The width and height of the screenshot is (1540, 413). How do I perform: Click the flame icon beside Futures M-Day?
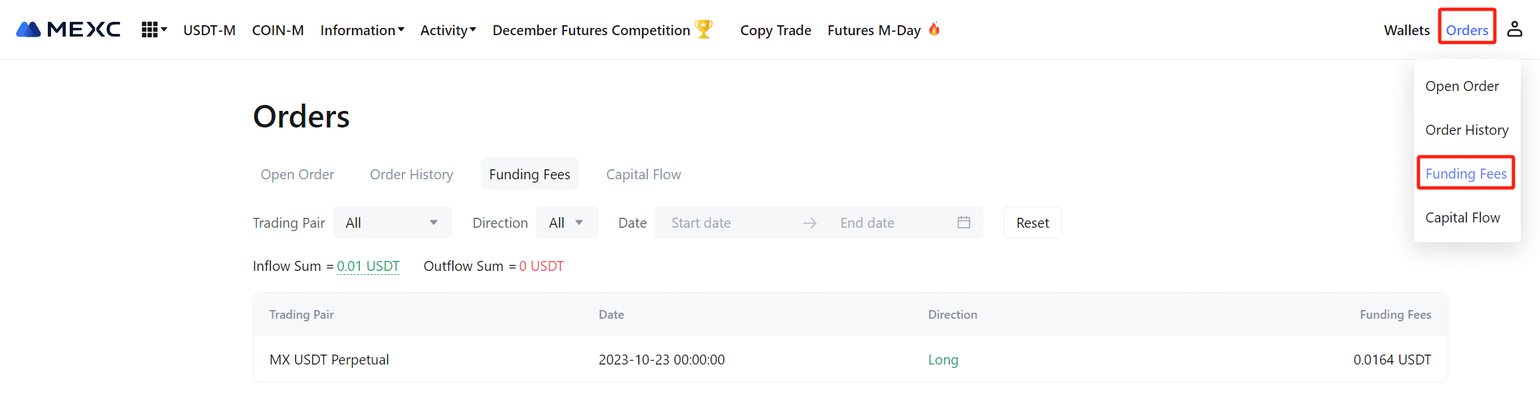coord(934,29)
